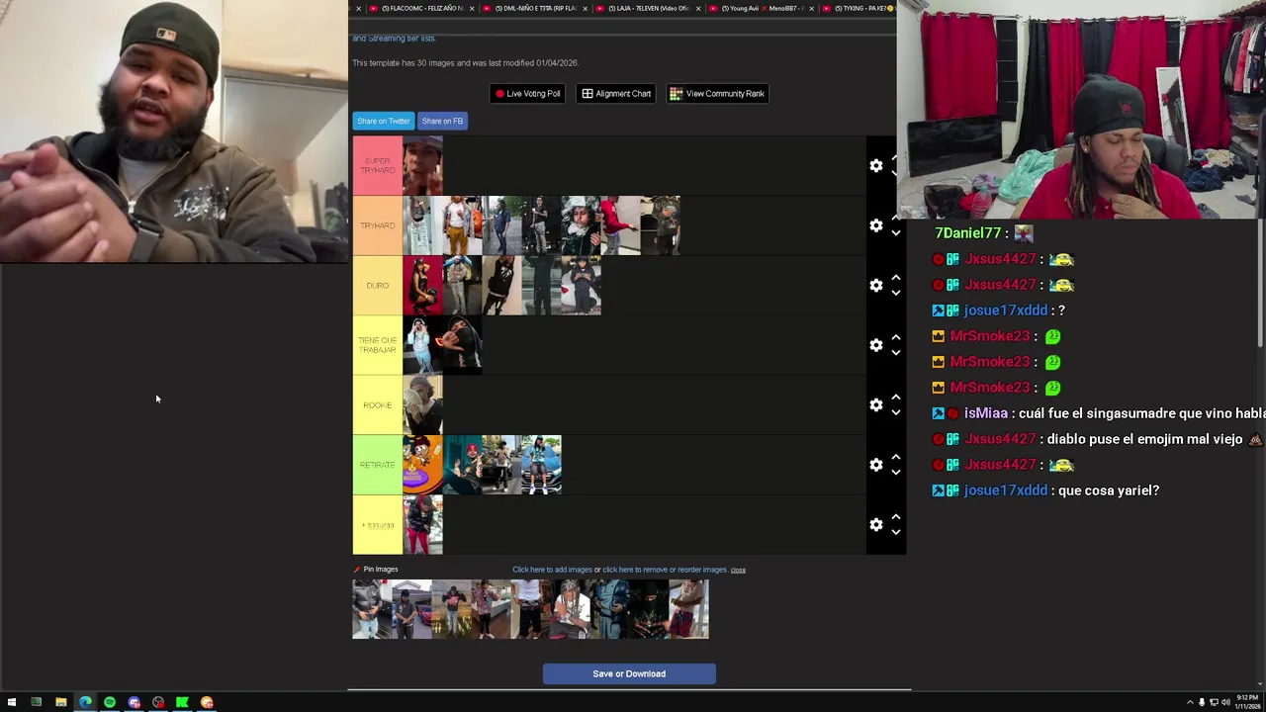Image resolution: width=1266 pixels, height=712 pixels.
Task: Click remove or reorder images link
Action: click(665, 570)
